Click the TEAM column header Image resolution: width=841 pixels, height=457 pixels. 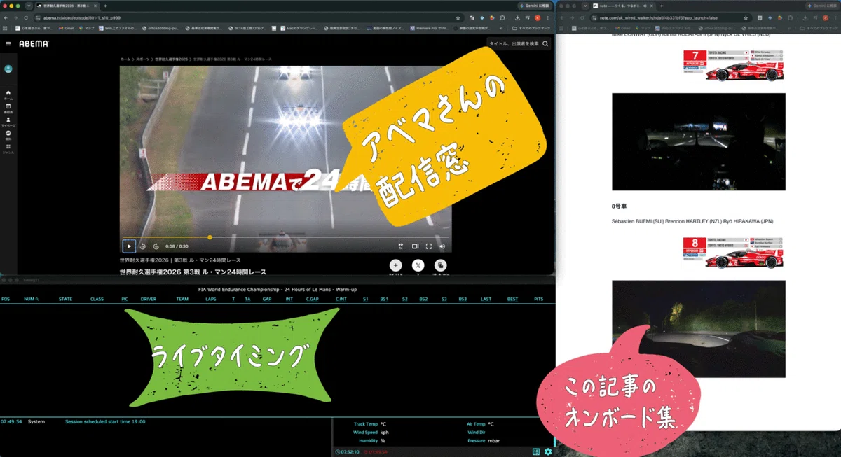[x=182, y=299]
